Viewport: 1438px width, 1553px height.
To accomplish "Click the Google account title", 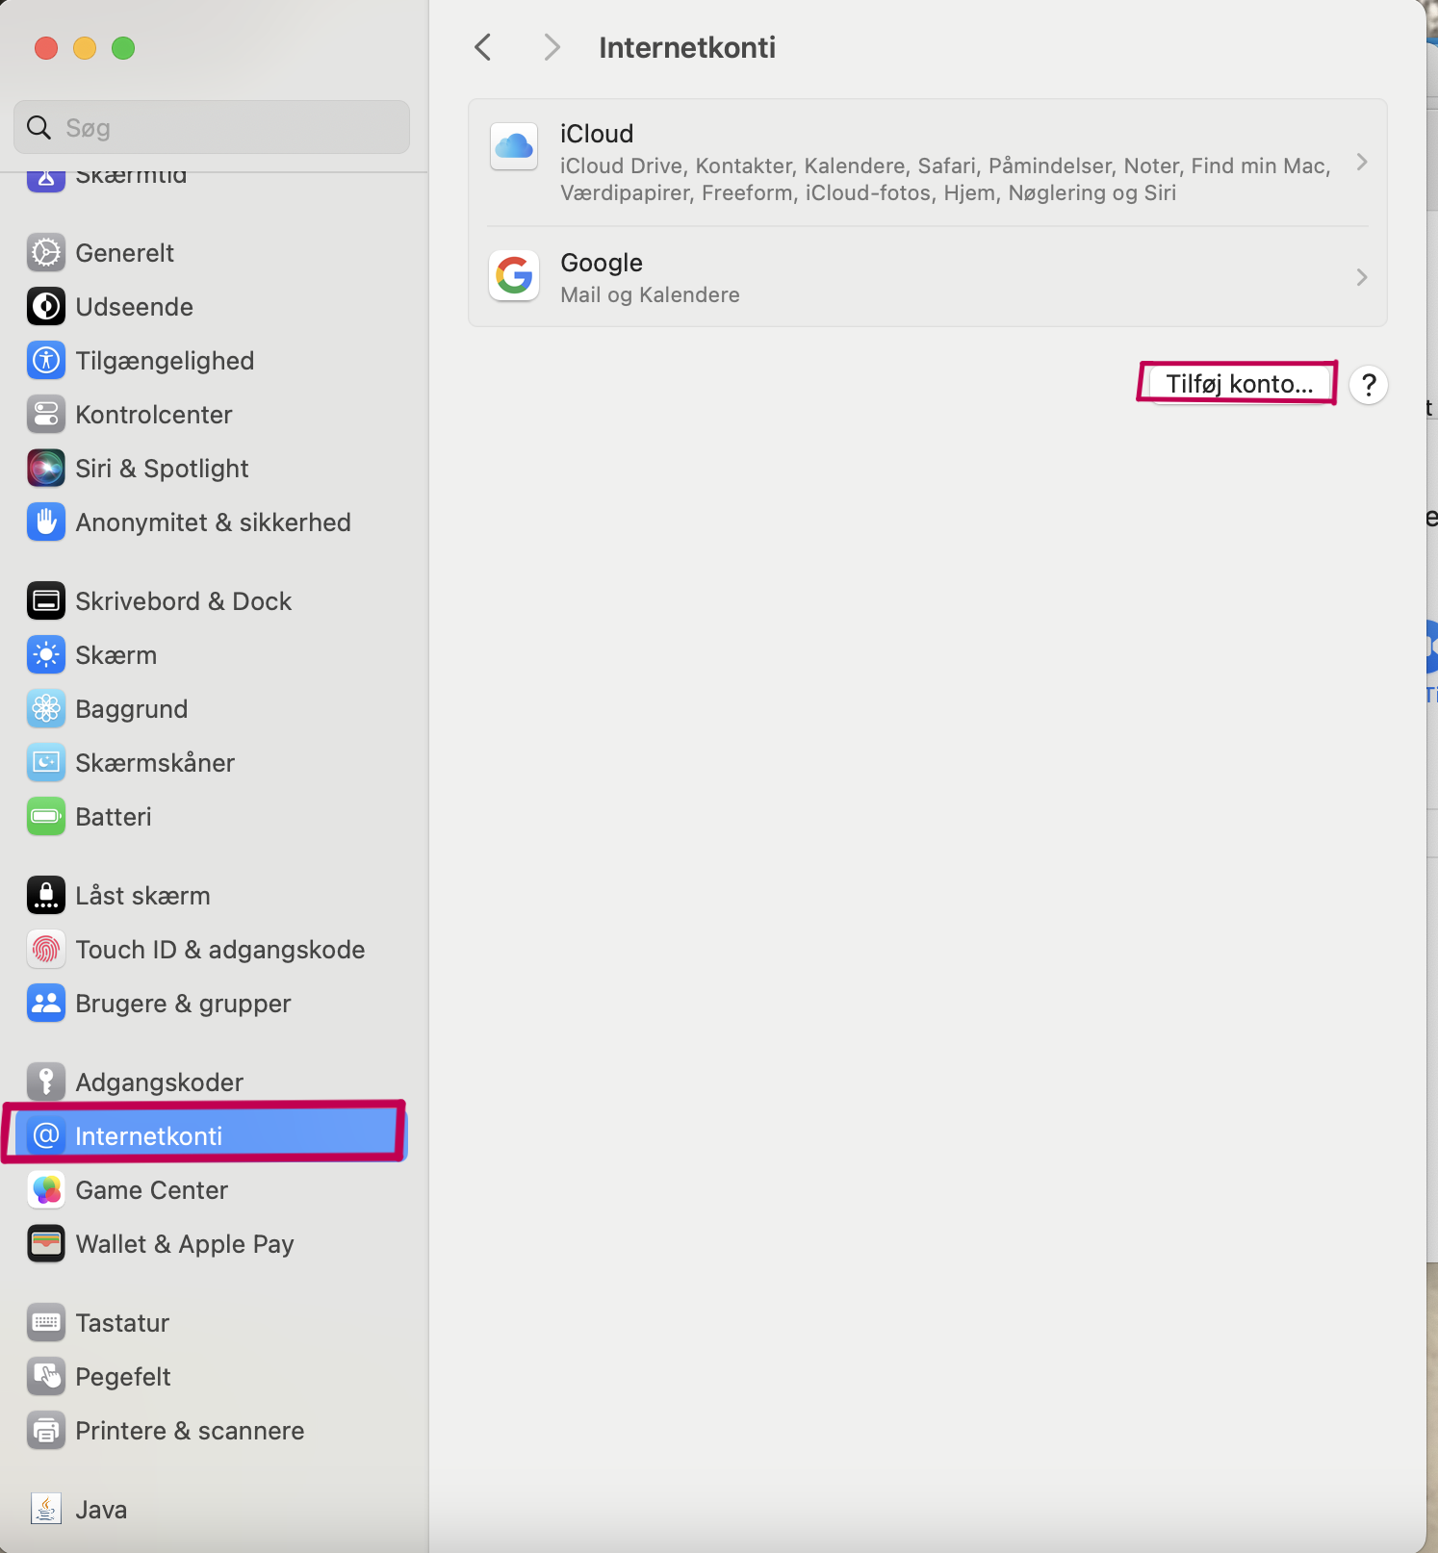I will 602,263.
